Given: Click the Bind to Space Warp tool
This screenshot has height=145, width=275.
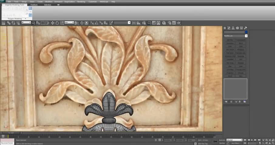Looking at the screenshot, I should pos(18,23).
